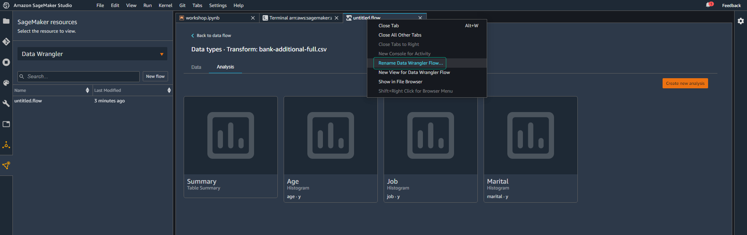Select Show in File Browser

427,82
